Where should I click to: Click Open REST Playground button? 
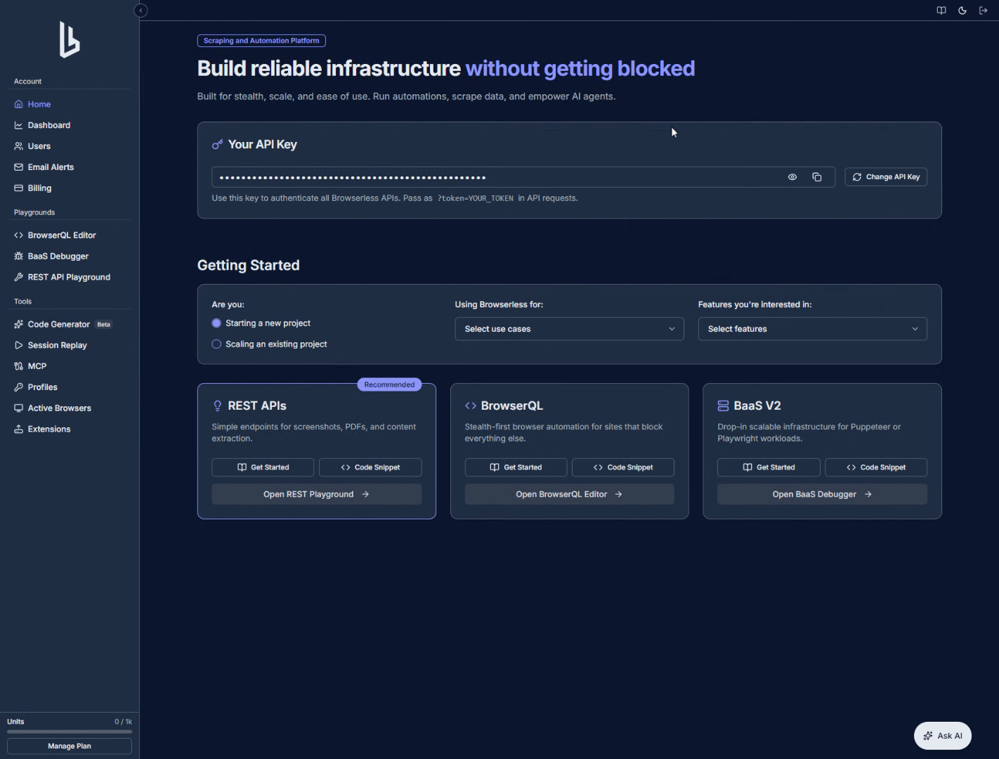317,494
